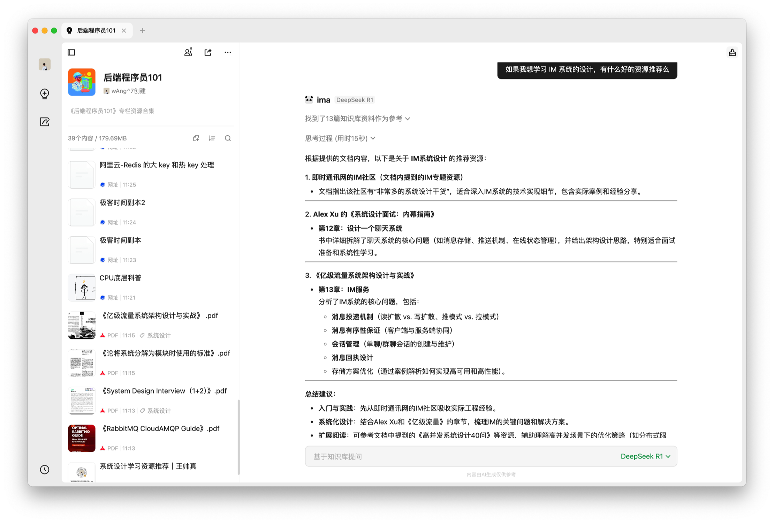The width and height of the screenshot is (774, 523).
Task: Click the CPU底层科普 thumbnail image
Action: click(82, 287)
